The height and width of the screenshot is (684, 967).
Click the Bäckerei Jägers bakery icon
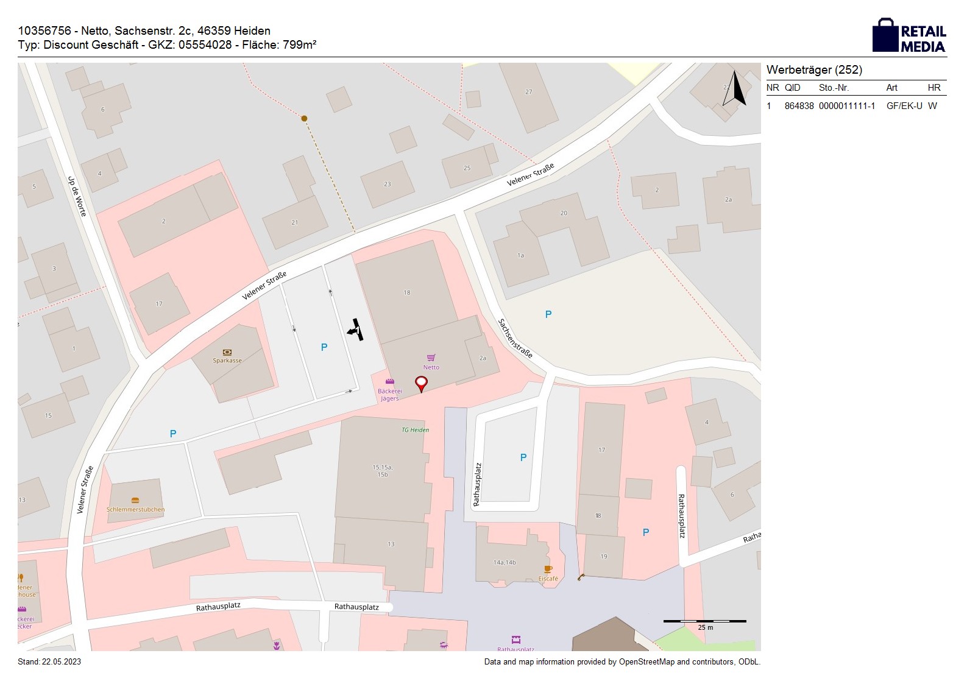coord(390,382)
